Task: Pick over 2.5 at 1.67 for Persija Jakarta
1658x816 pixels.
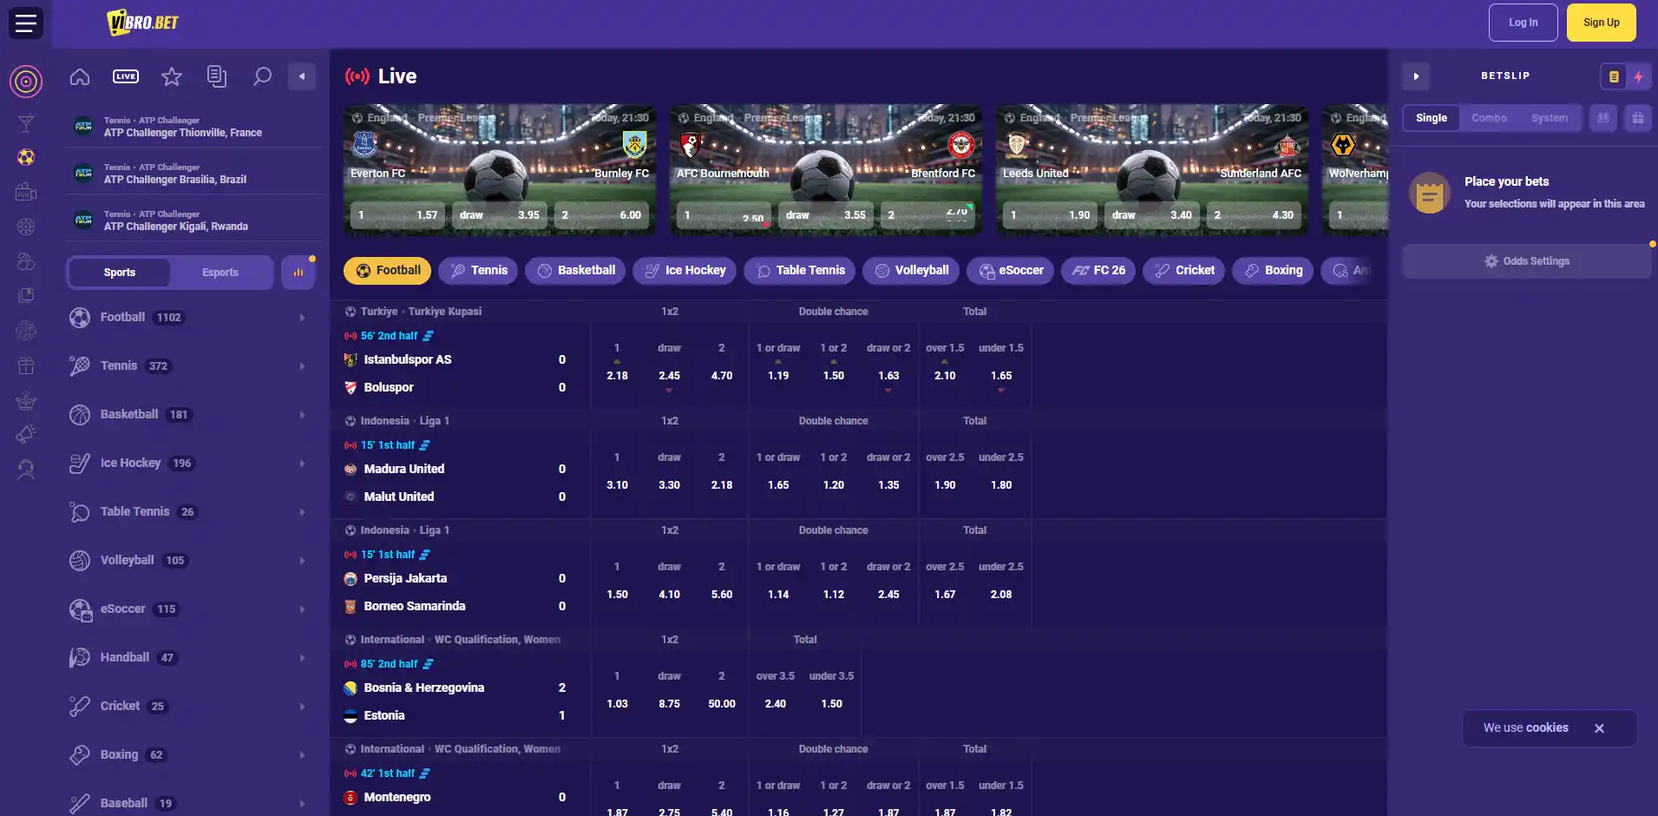Action: [x=945, y=595]
